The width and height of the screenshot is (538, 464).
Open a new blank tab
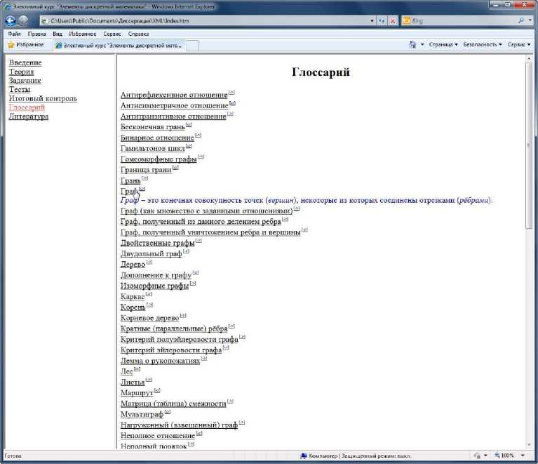pos(192,46)
